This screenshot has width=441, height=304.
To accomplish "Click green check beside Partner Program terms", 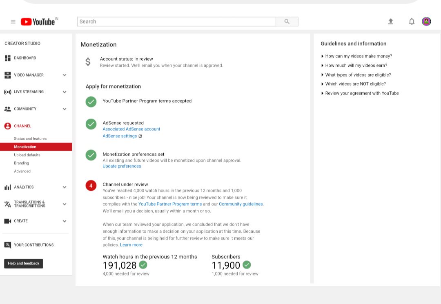I will [91, 101].
